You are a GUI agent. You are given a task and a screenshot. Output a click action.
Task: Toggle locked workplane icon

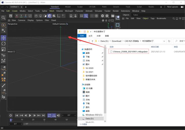(x=86, y=16)
